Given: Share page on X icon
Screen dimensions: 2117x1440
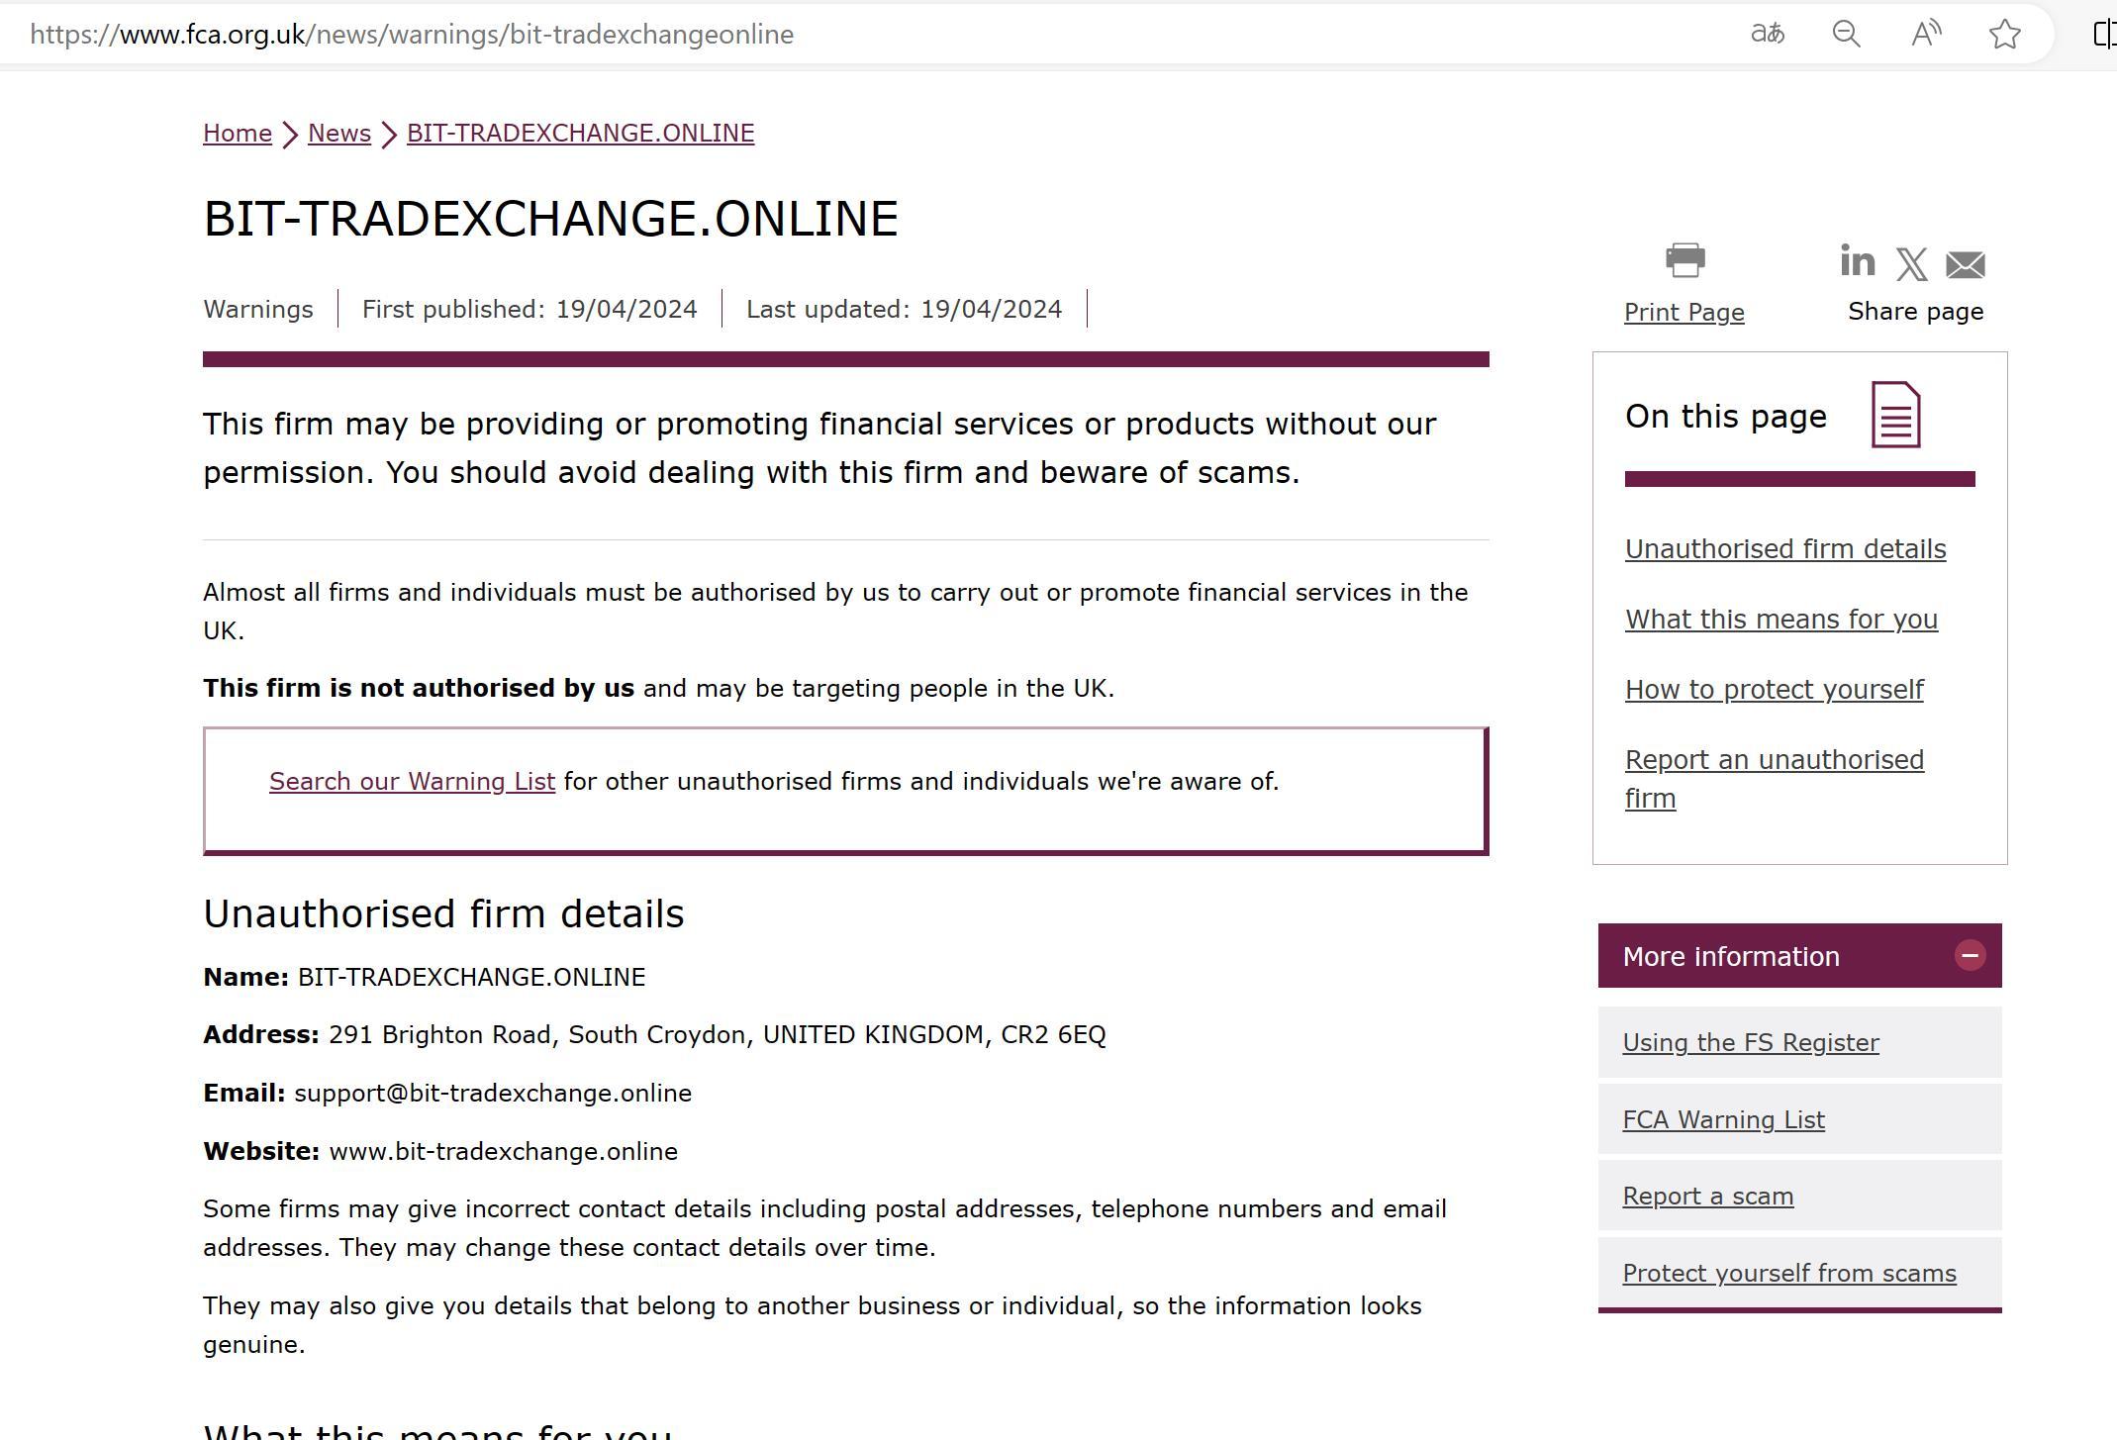Looking at the screenshot, I should coord(1911,264).
